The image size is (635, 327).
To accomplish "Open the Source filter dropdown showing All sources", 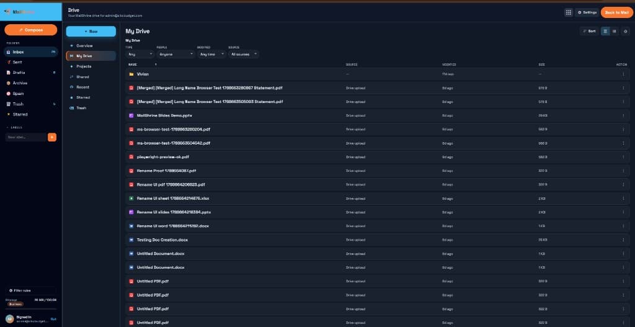I will click(243, 54).
